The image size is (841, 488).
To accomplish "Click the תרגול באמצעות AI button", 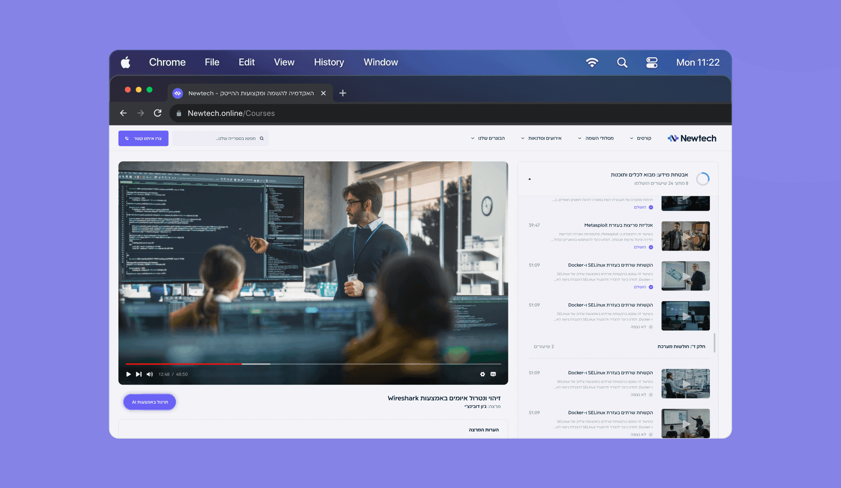I will [x=150, y=402].
